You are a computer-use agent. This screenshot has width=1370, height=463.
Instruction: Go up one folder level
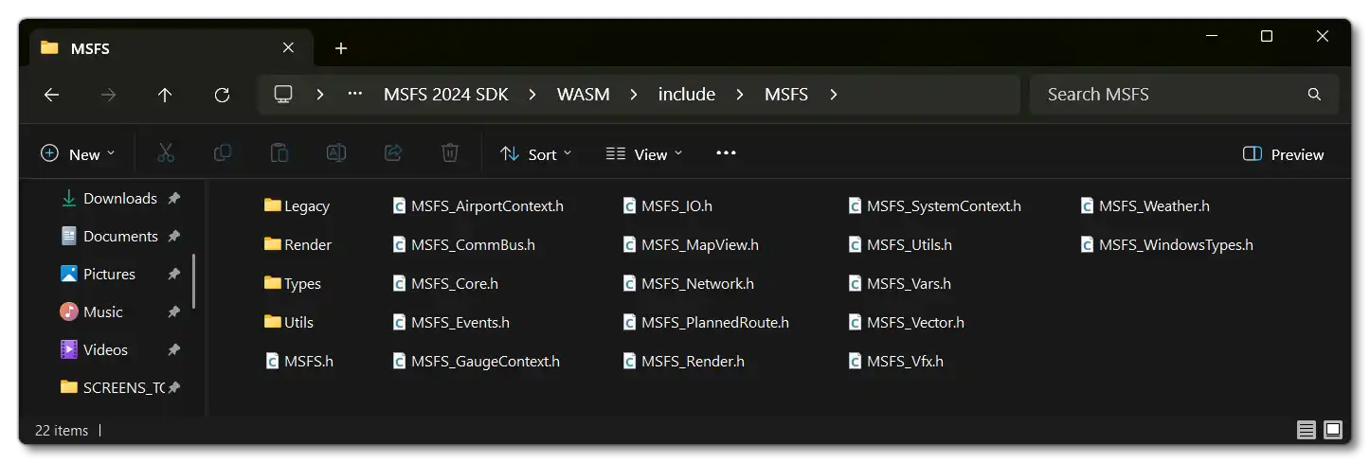click(165, 95)
